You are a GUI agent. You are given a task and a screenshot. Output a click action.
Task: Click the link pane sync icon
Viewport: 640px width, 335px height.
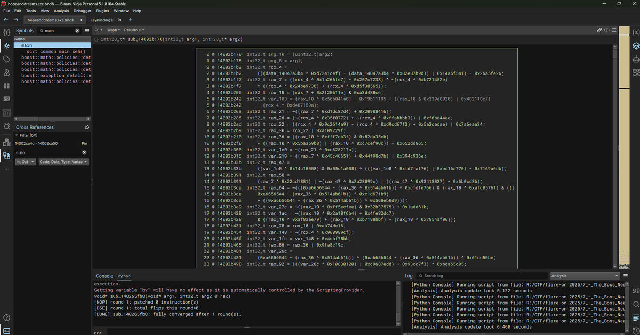point(599,30)
